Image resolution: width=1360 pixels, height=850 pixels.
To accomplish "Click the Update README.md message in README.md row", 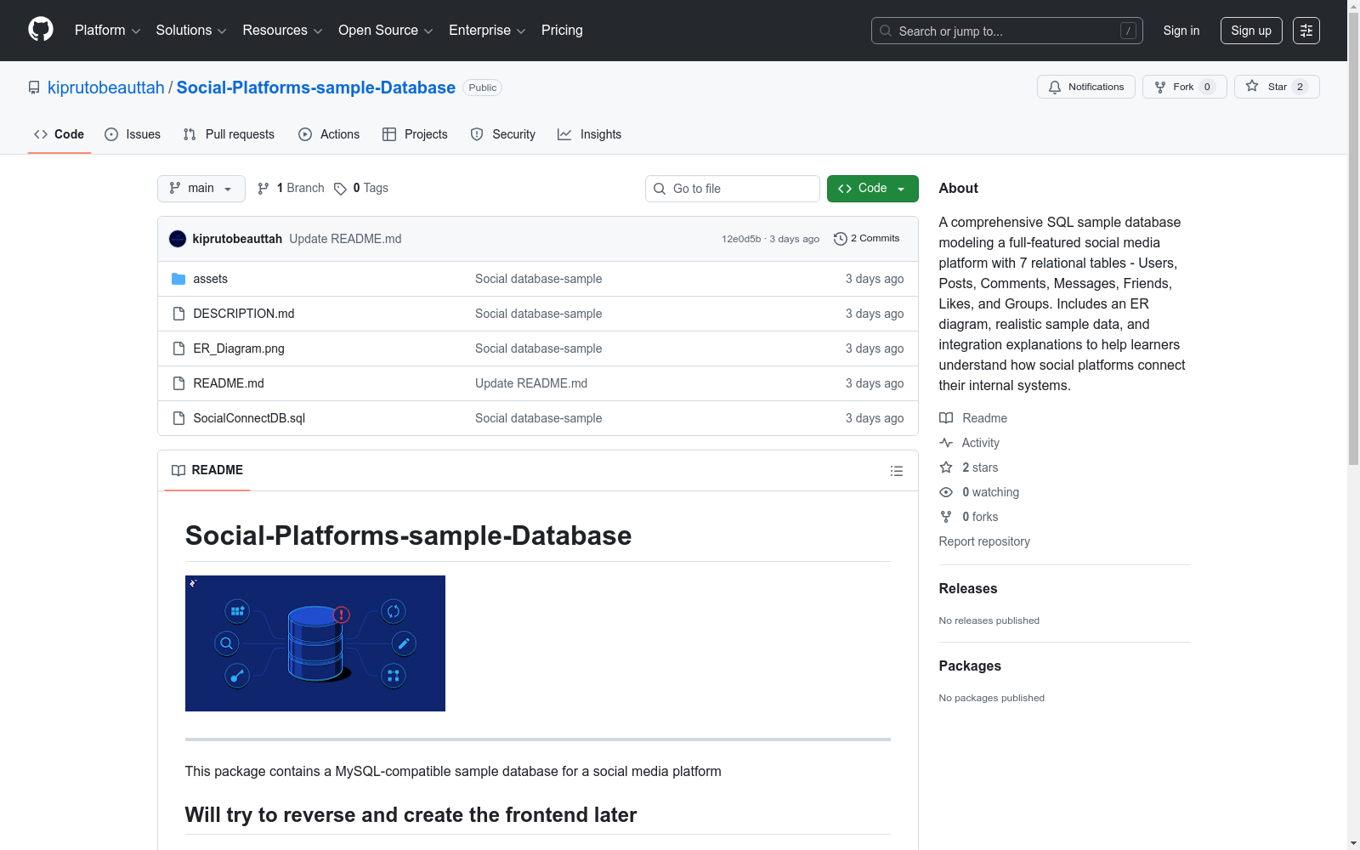I will [531, 383].
